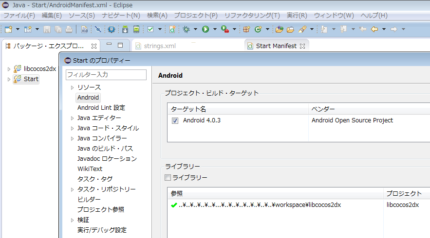Open the ヘルプ(H) menu
This screenshot has width=430, height=238.
[374, 16]
